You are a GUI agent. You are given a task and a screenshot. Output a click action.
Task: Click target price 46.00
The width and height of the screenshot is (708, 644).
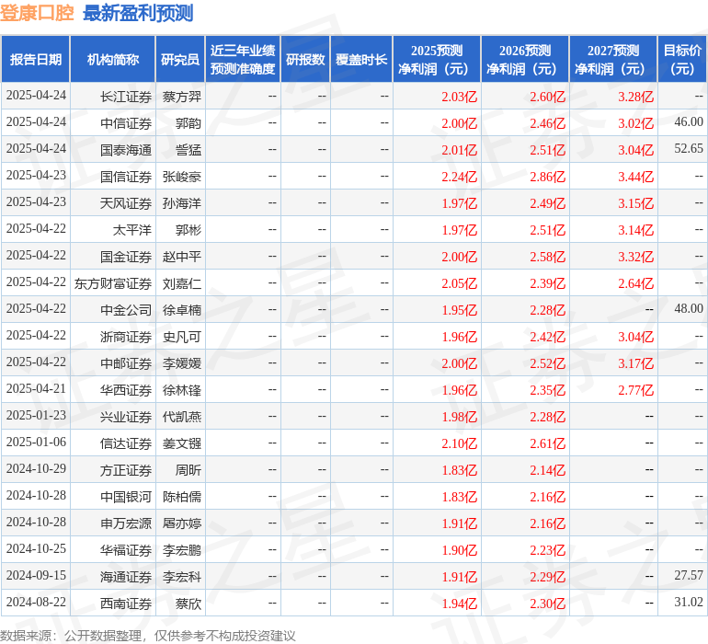click(x=689, y=121)
